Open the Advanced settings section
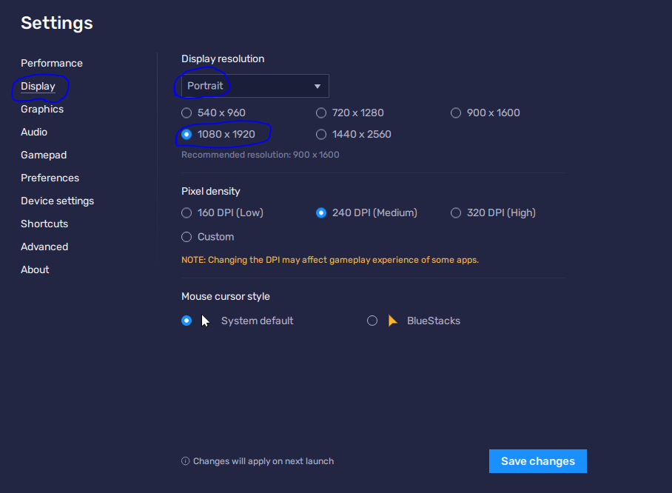This screenshot has width=672, height=493. pyautogui.click(x=44, y=247)
